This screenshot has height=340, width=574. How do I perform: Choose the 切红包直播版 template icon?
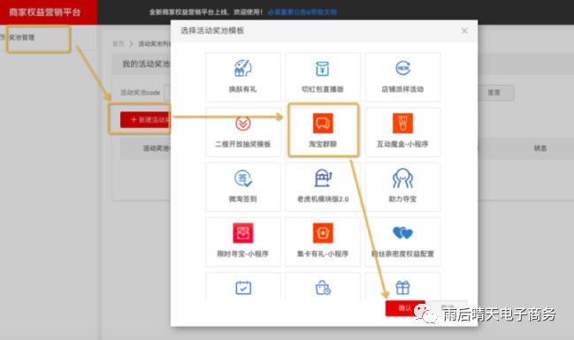point(323,68)
